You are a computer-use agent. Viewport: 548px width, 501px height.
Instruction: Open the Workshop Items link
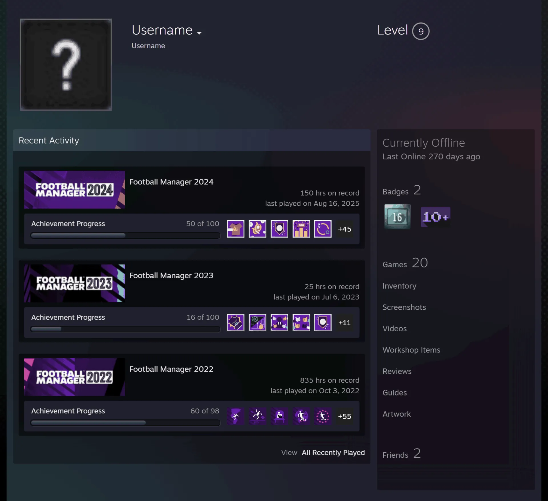[x=411, y=350]
